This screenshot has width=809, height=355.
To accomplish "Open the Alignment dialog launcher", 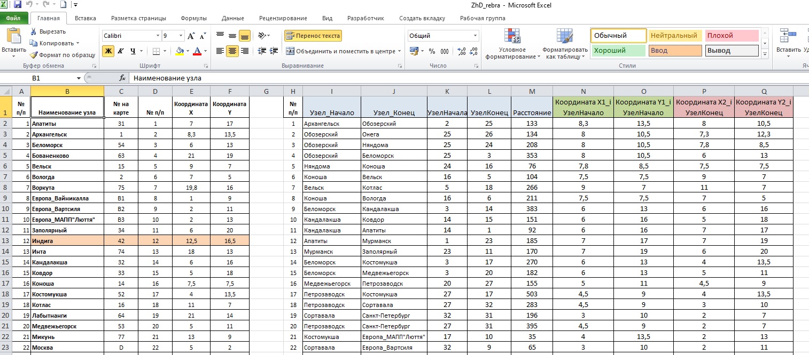I will pos(399,66).
